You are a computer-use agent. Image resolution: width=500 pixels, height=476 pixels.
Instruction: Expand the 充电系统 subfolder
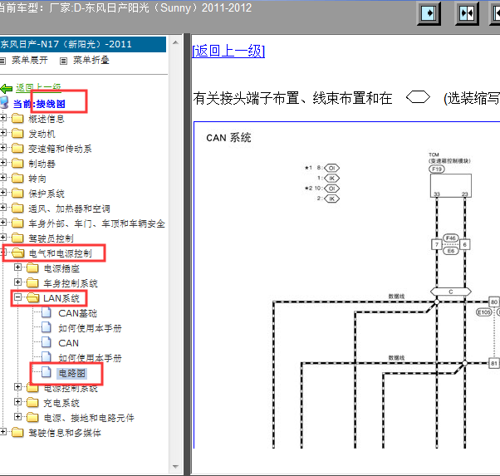click(x=18, y=402)
